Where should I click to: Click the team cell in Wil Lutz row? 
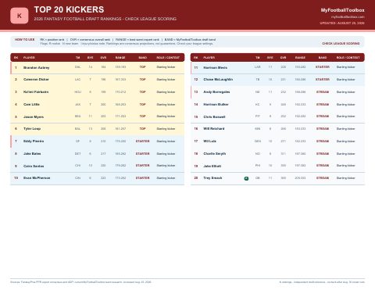point(258,141)
